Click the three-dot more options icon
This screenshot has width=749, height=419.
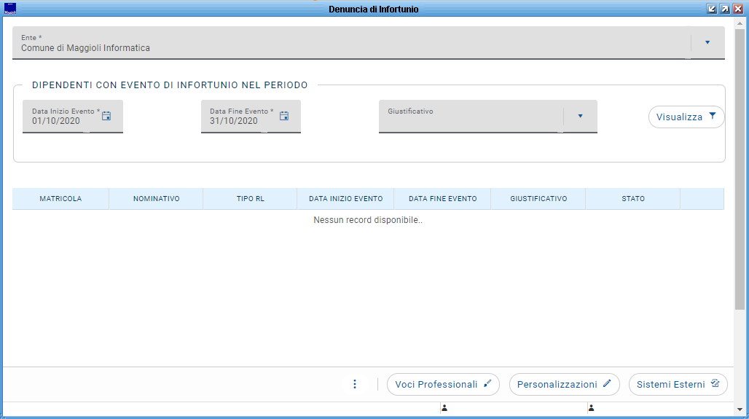point(354,384)
